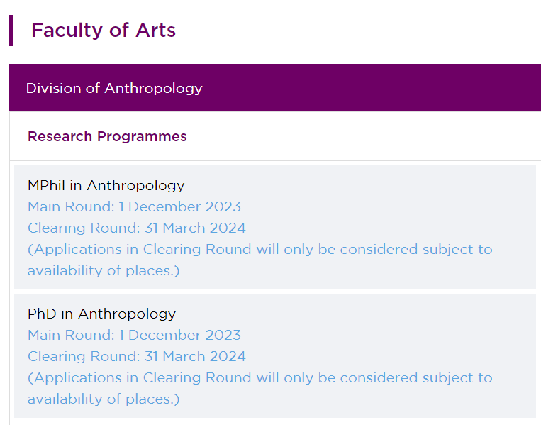Click PhD clearing round availability note
Screen dimensions: 541x425
pyautogui.click(x=260, y=388)
